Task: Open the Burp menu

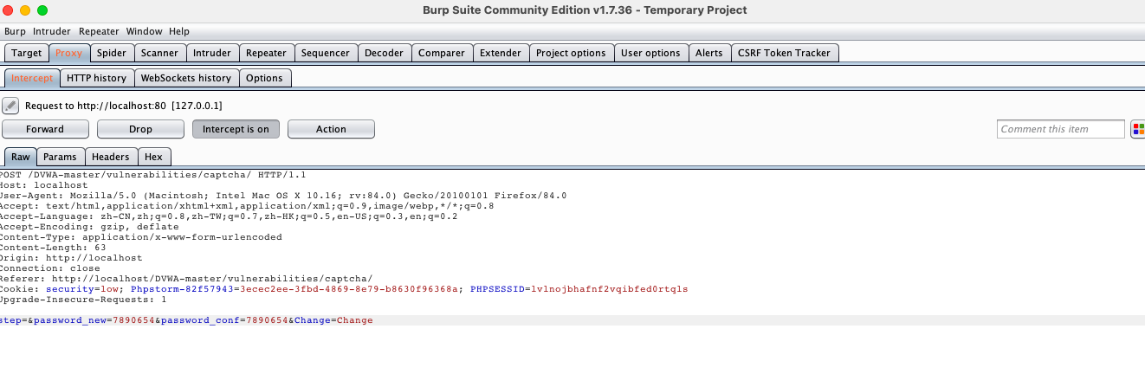Action: tap(16, 31)
